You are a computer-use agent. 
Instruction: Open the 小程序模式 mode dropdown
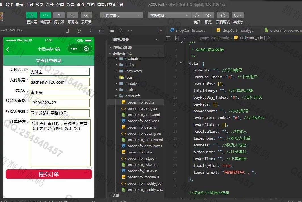(122, 16)
